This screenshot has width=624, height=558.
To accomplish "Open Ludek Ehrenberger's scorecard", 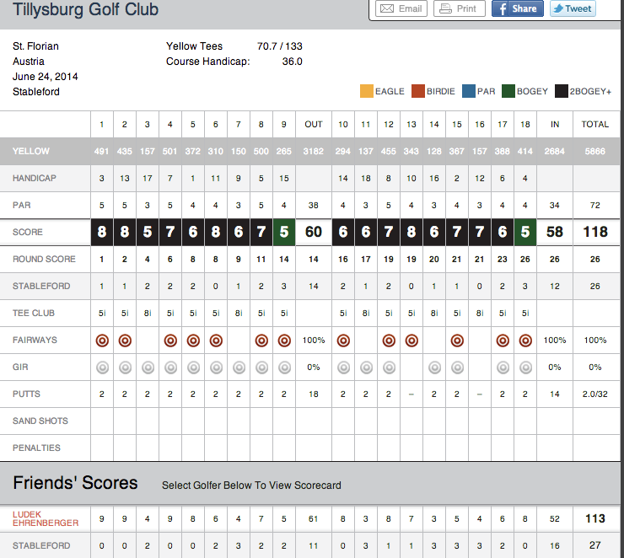I will 46,518.
